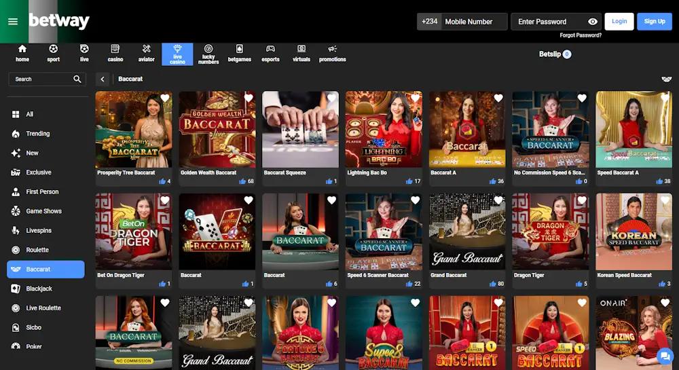Screen dimensions: 679x370
Task: Select Exclusive category in sidebar
Action: click(x=46, y=172)
